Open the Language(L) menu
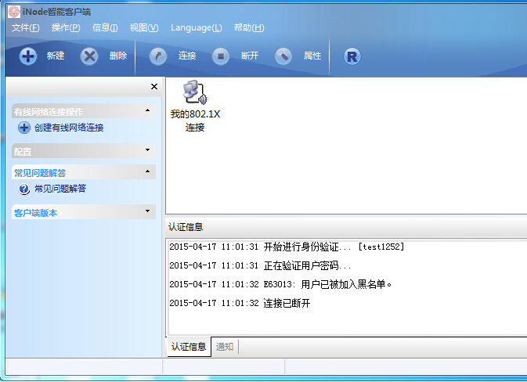Image resolution: width=527 pixels, height=382 pixels. click(x=197, y=27)
